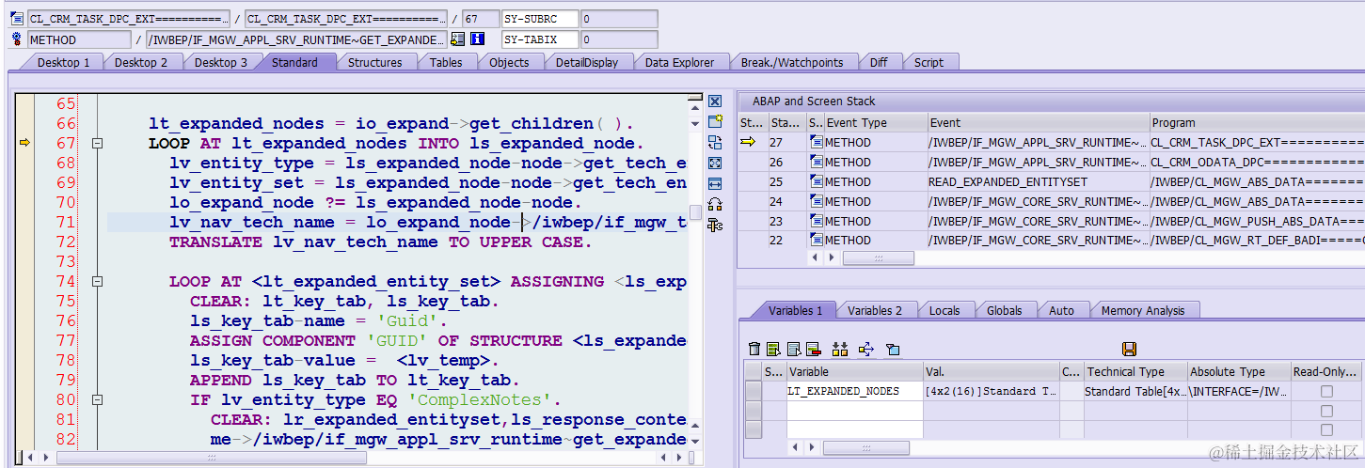1365x468 pixels.
Task: Click the horizontal scrollbar thumb under ABAP stack
Action: pos(881,257)
